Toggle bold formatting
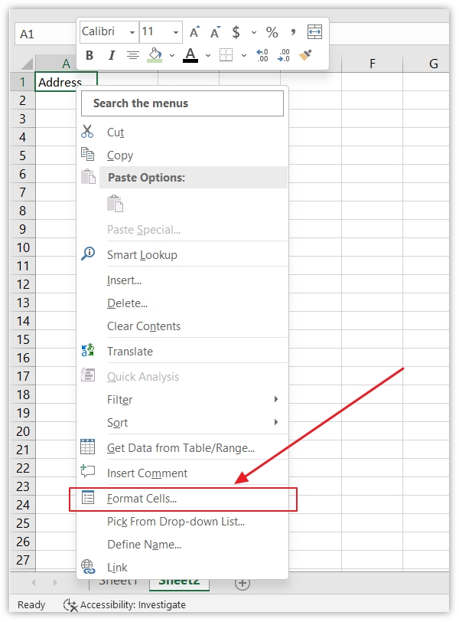The height and width of the screenshot is (622, 459). (89, 54)
